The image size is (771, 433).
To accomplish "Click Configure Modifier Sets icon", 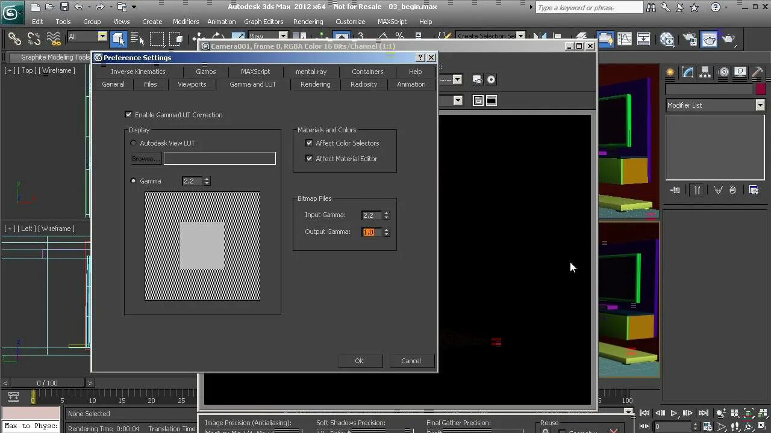I will (x=754, y=190).
